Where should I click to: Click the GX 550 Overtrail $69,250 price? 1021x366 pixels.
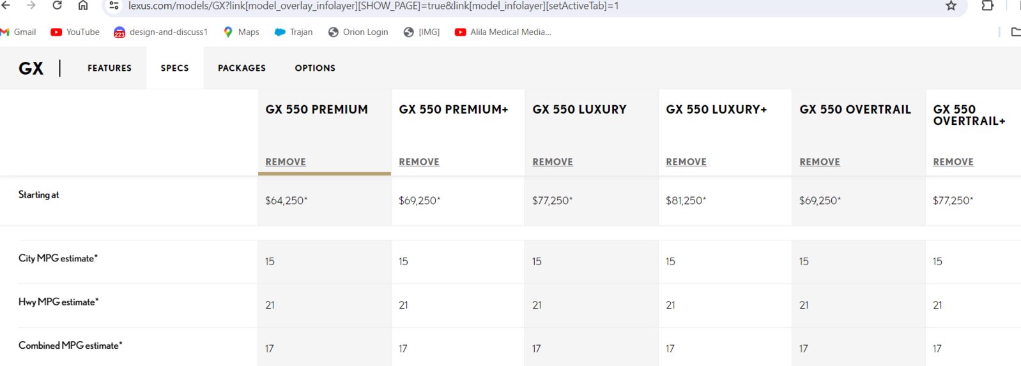pos(820,201)
